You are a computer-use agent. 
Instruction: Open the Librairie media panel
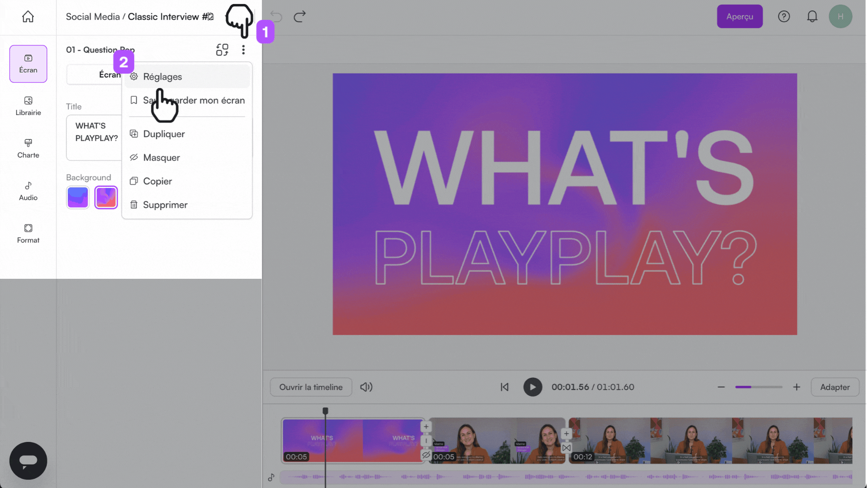coord(28,106)
